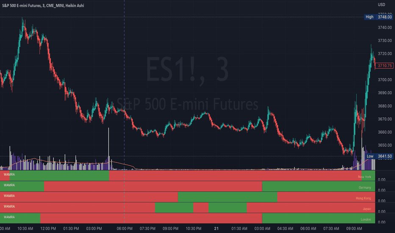Click the 07:30 PM time axis label
The height and width of the screenshot is (233, 395).
[x=147, y=228]
